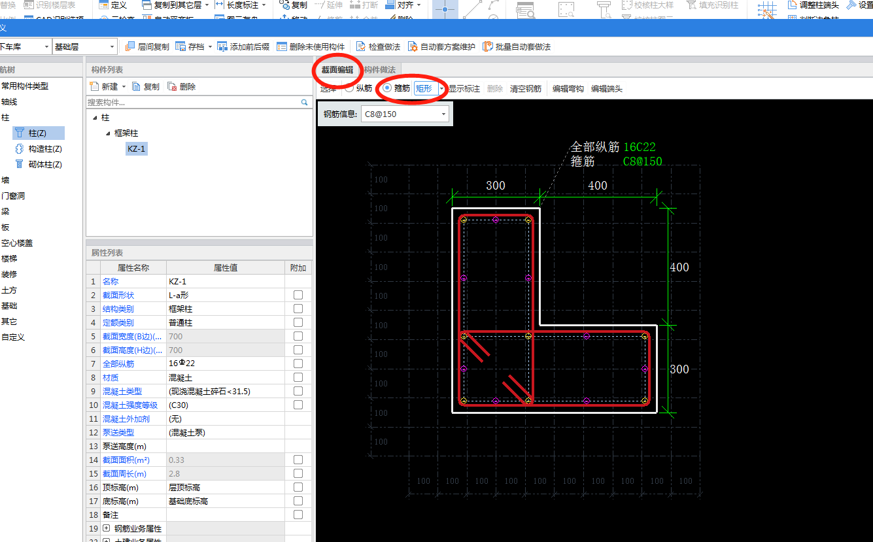
Task: Select 砌体柱(Z) masonry column item
Action: click(39, 164)
